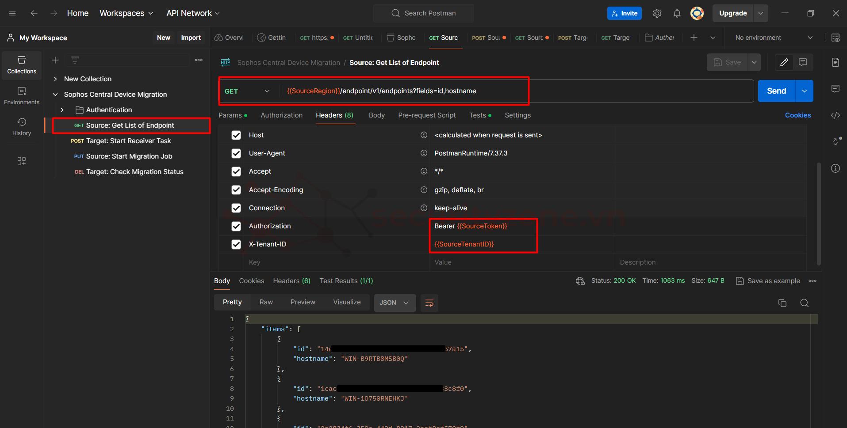Image resolution: width=847 pixels, height=428 pixels.
Task: Switch to the Tests tab
Action: click(x=480, y=115)
